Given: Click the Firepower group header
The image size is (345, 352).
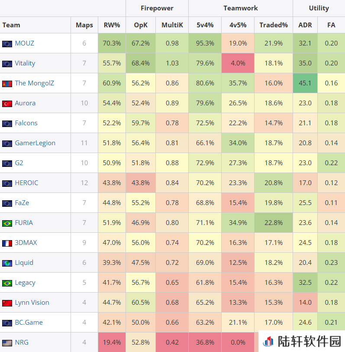Looking at the screenshot, I should [157, 8].
